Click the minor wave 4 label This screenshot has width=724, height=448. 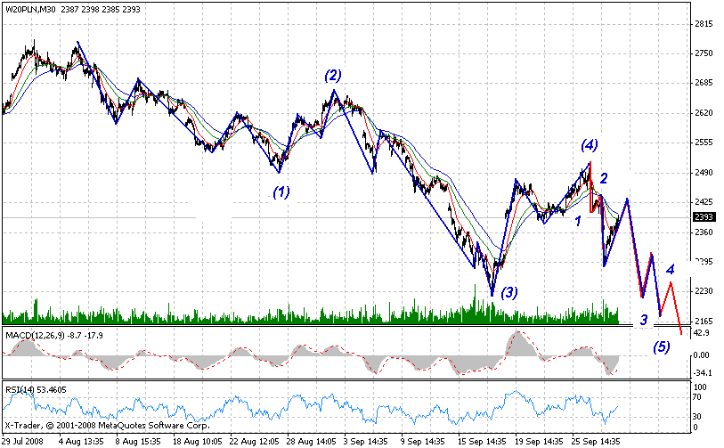[670, 269]
